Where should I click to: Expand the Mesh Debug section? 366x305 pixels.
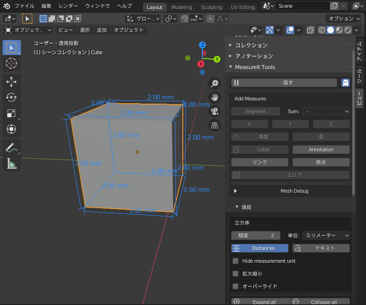coord(236,191)
